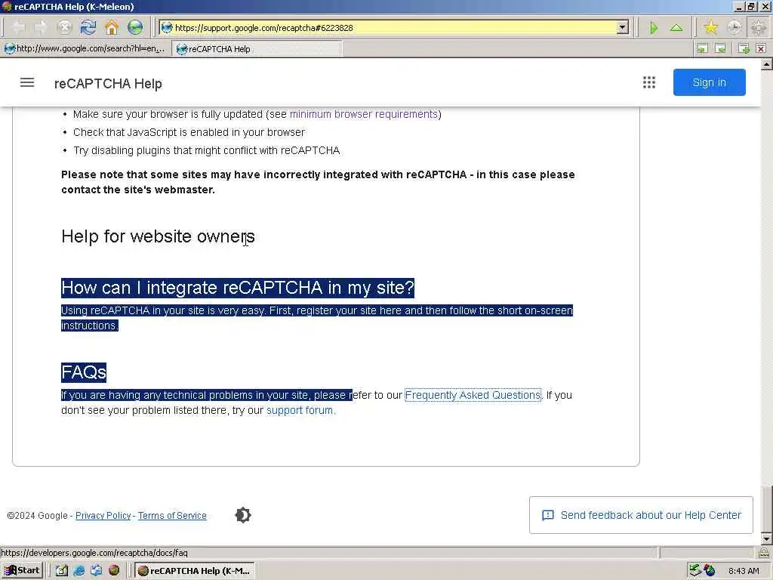Click the reCAPTCHA Help page title

point(108,83)
